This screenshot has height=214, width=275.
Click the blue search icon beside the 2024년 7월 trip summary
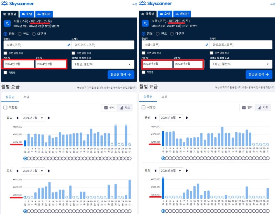8,23
